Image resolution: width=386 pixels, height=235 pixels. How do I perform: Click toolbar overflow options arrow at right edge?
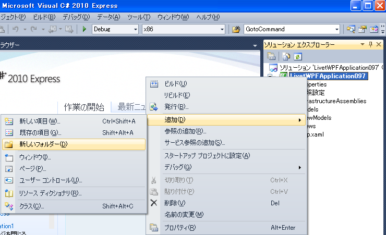tap(382, 29)
